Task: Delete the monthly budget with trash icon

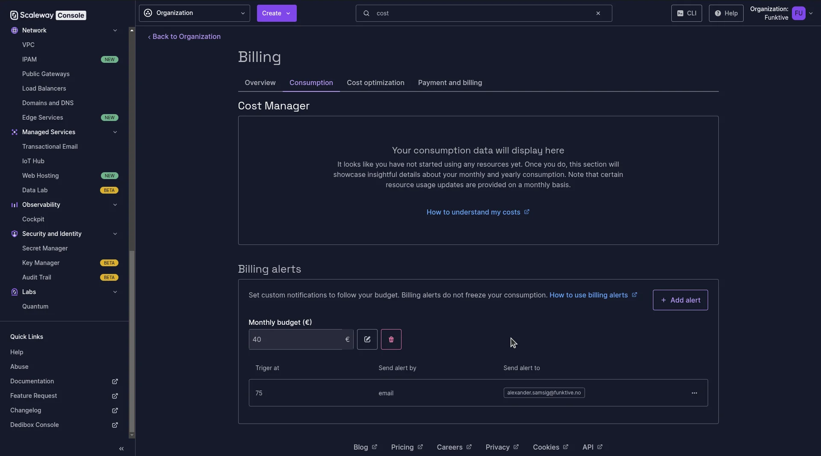Action: point(391,339)
